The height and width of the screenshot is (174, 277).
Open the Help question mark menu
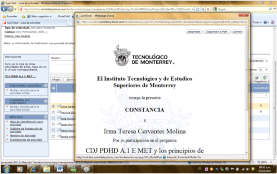pyautogui.click(x=266, y=23)
